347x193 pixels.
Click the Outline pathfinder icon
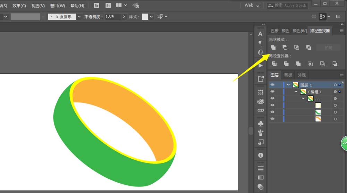(x=323, y=64)
